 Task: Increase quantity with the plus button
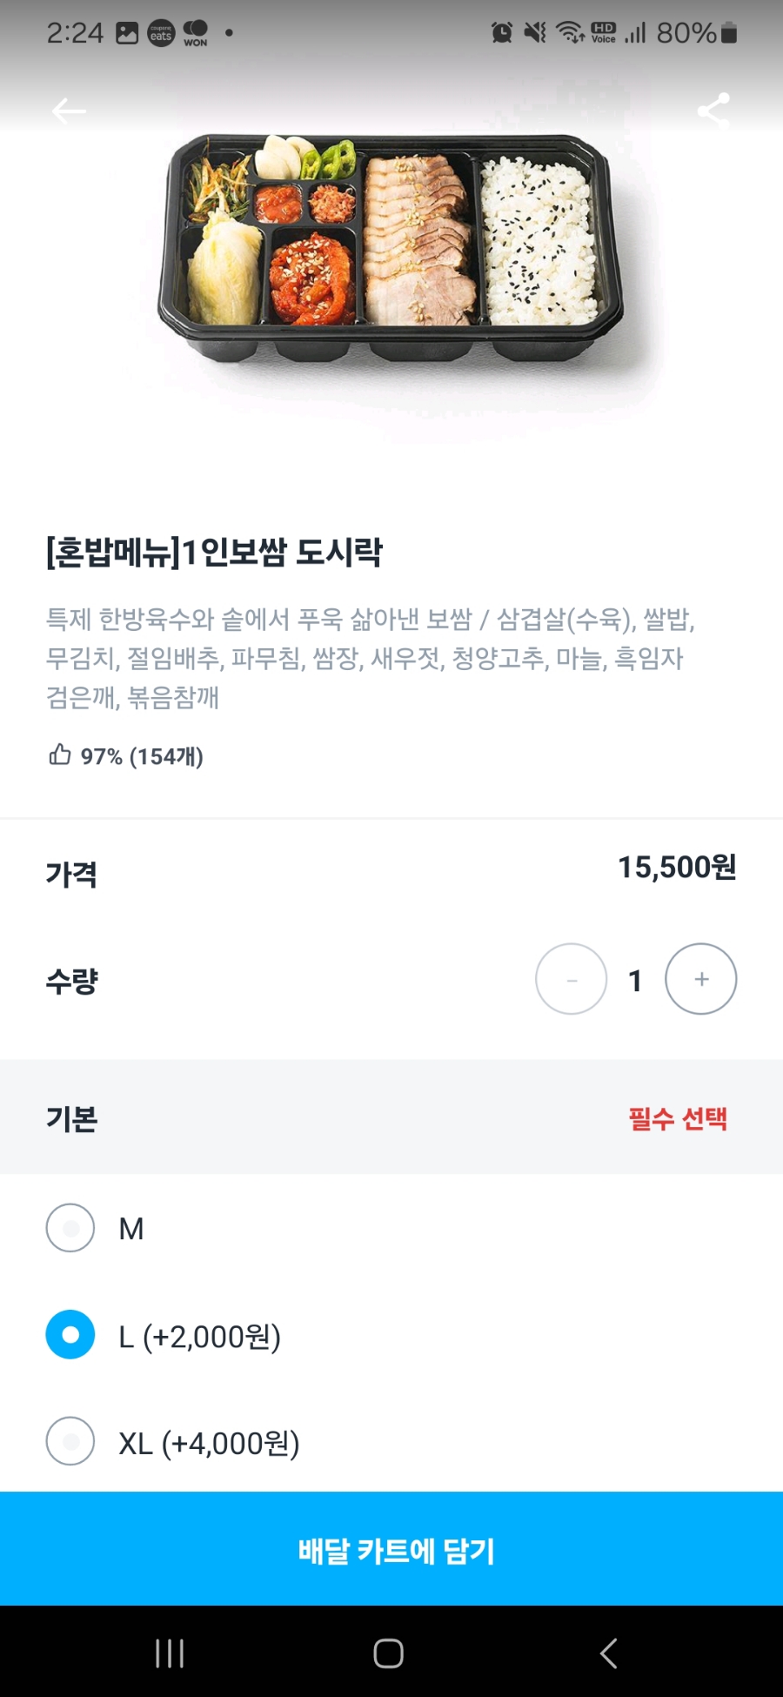[x=701, y=979]
